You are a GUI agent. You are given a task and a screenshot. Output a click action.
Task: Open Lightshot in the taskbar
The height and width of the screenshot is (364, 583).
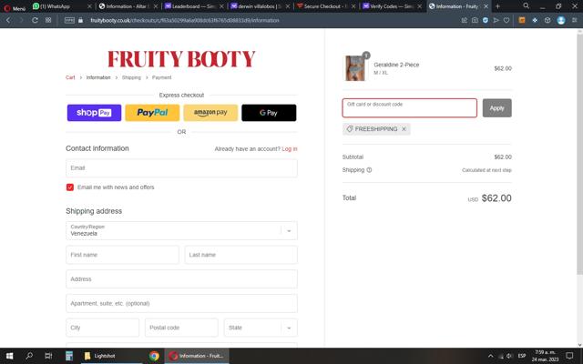pyautogui.click(x=111, y=356)
